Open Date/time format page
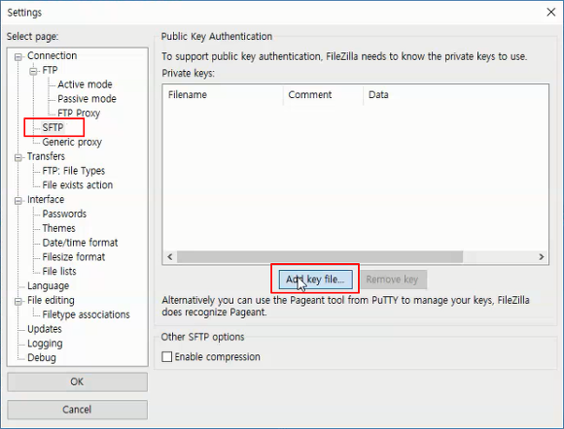564x429 pixels. 80,243
